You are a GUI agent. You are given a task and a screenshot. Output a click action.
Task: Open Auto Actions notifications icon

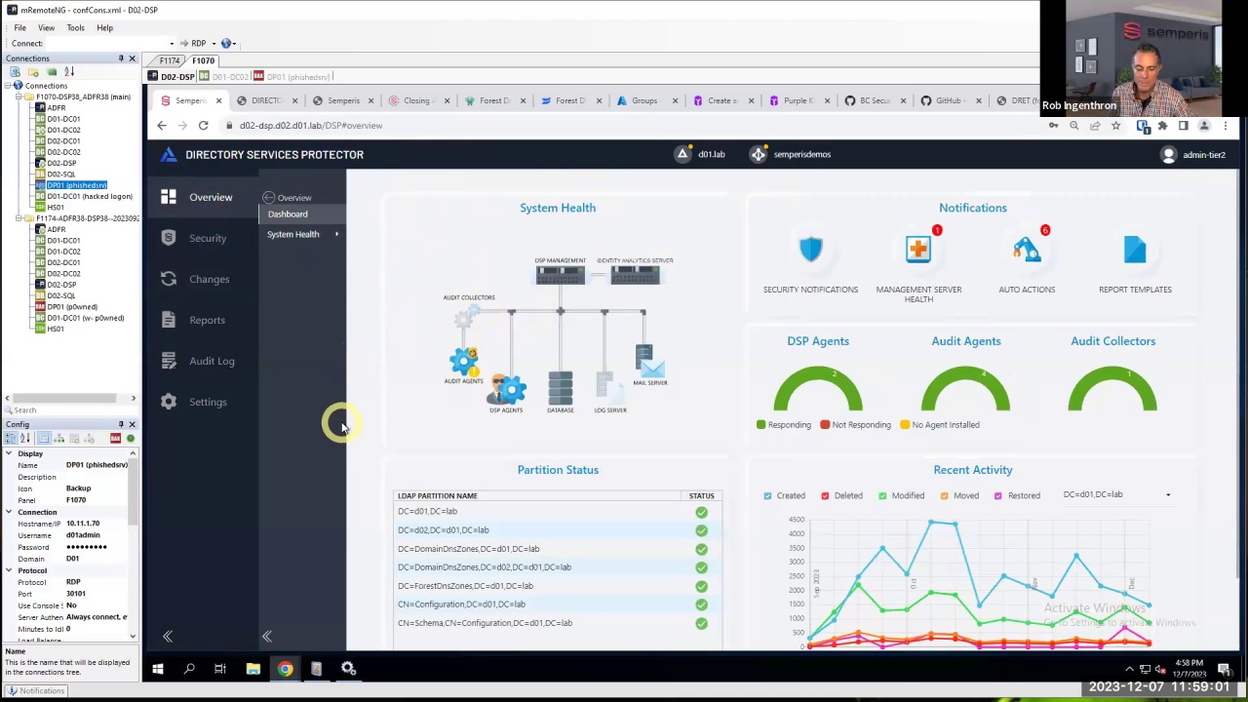pos(1027,250)
